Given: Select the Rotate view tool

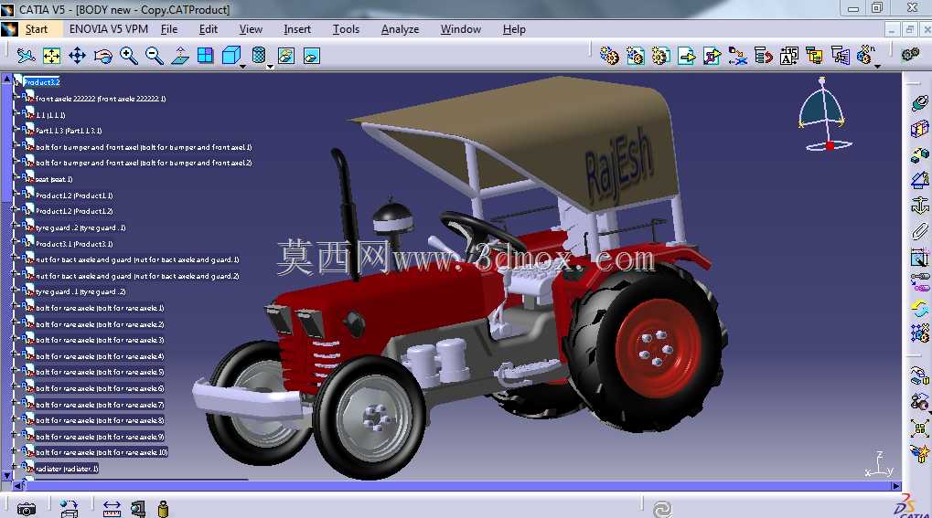Looking at the screenshot, I should click(x=102, y=56).
